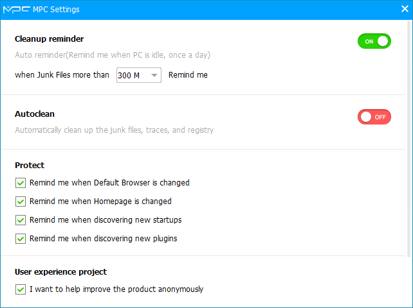Turn off the Cleanup reminder switch
This screenshot has height=308, width=413.
pyautogui.click(x=374, y=42)
